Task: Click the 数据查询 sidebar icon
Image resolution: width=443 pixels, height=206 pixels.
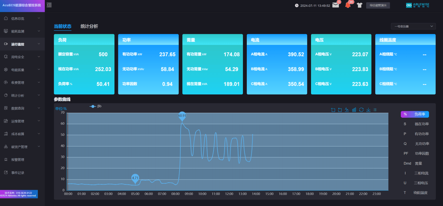Action: (6, 108)
